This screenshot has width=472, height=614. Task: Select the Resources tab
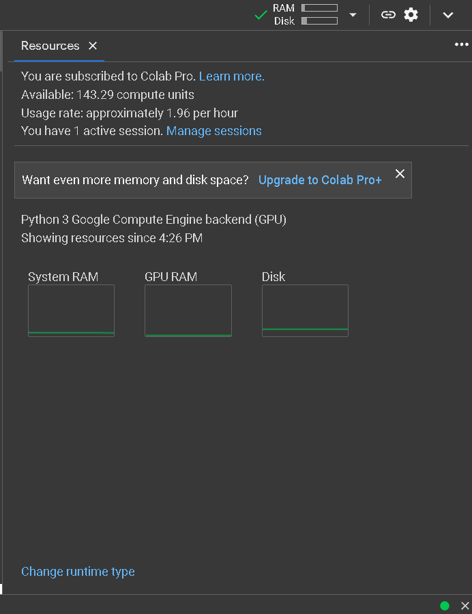click(50, 46)
